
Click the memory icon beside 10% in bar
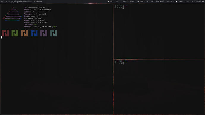[x=138, y=2]
